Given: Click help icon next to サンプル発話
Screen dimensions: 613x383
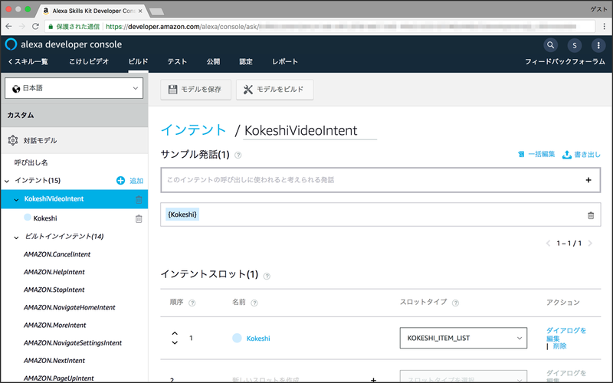Looking at the screenshot, I should (x=238, y=155).
